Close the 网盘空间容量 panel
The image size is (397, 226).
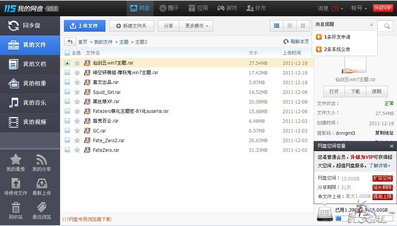(392, 146)
